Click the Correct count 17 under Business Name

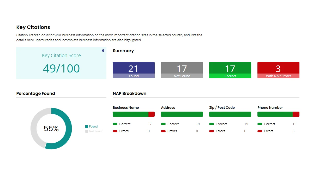pos(150,124)
